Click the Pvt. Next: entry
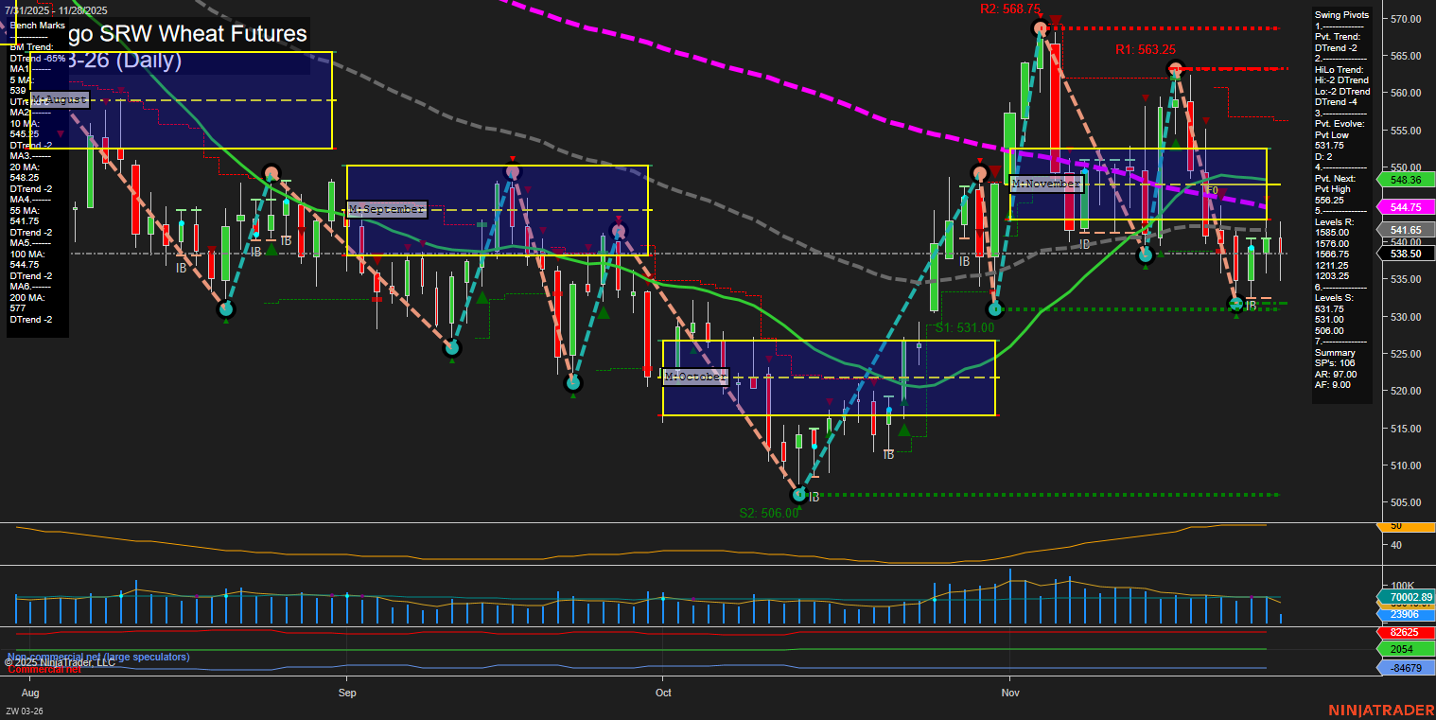The width and height of the screenshot is (1436, 720). [x=1334, y=179]
